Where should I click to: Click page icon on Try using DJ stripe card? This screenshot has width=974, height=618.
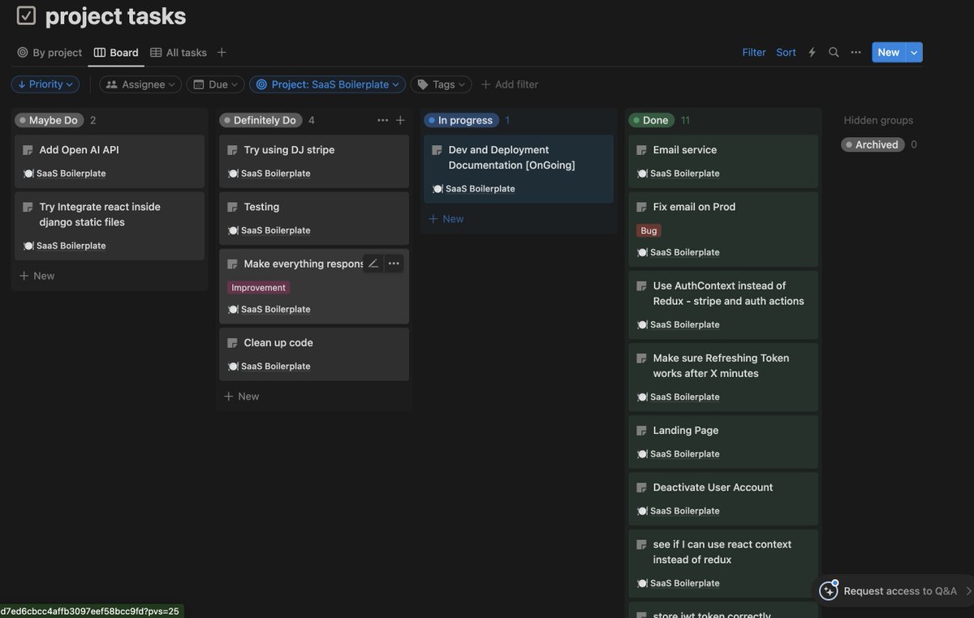point(232,150)
